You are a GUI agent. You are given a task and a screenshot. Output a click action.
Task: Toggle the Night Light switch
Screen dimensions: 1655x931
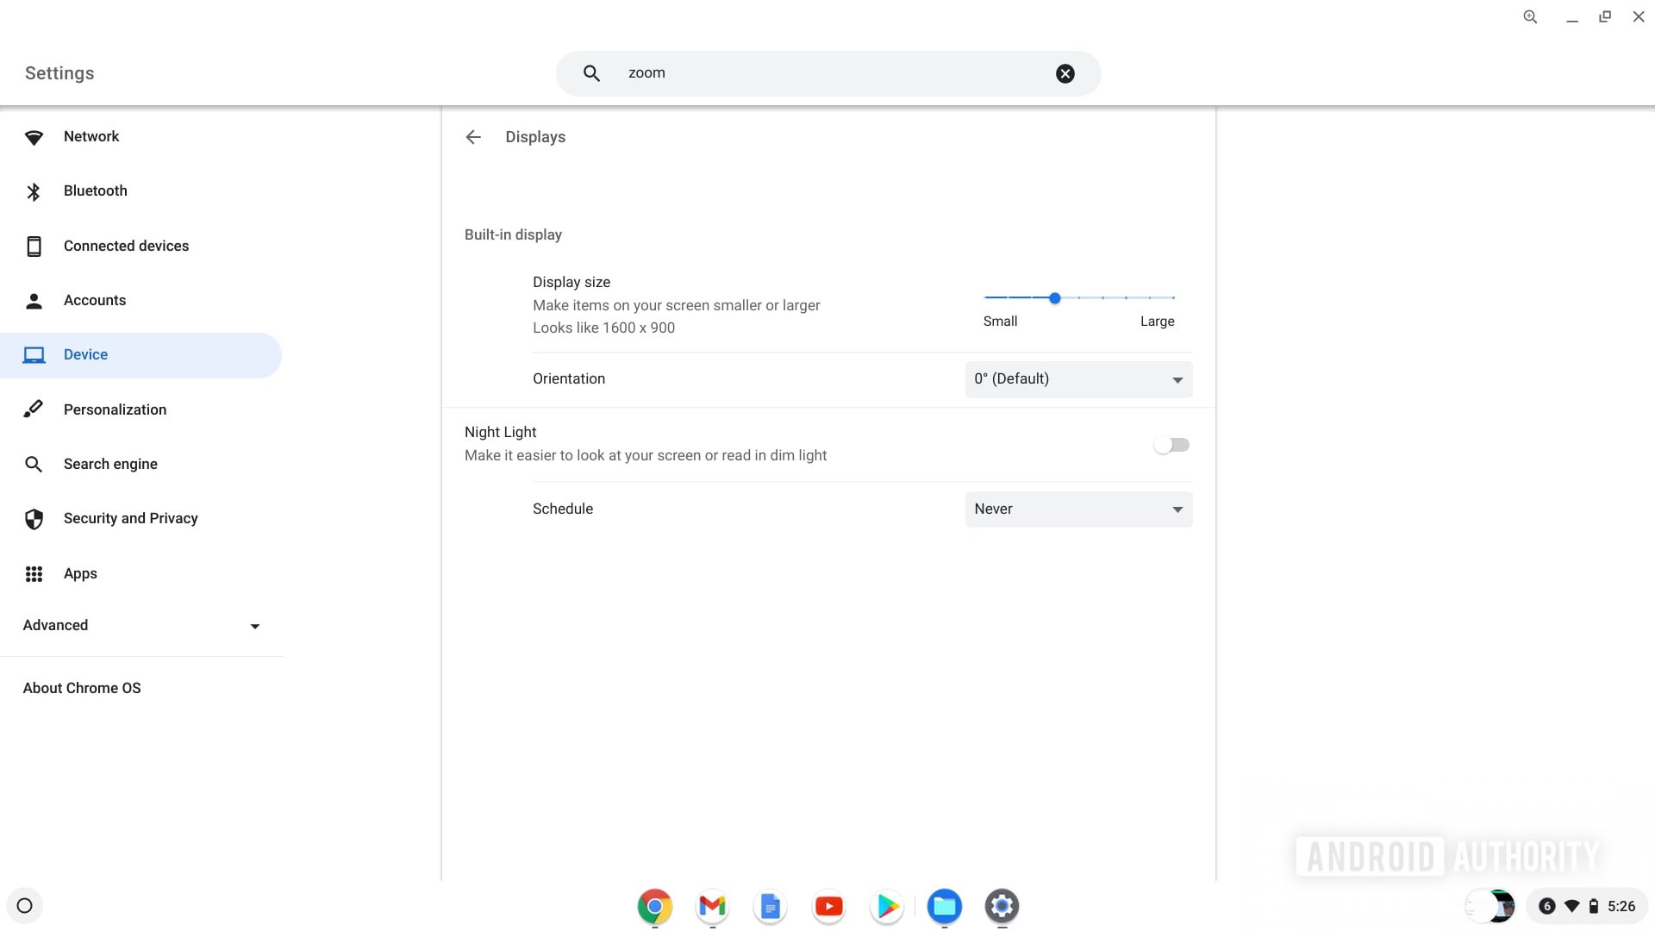(1171, 445)
